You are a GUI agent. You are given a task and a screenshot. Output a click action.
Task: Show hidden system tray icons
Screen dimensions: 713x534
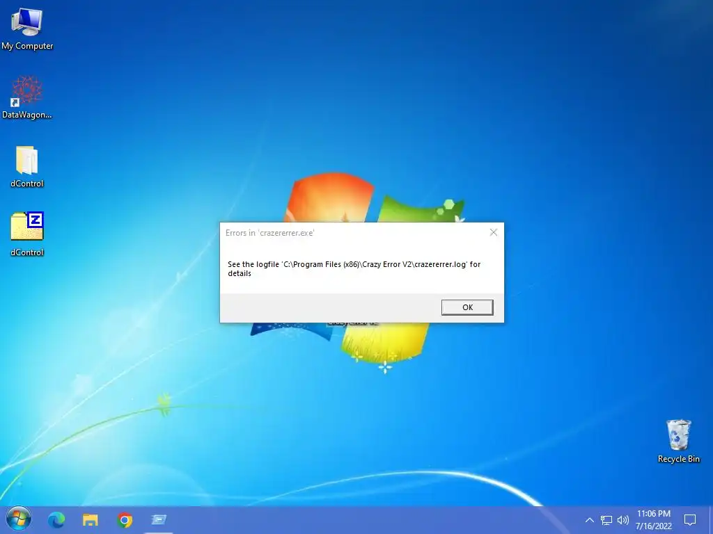coord(589,520)
